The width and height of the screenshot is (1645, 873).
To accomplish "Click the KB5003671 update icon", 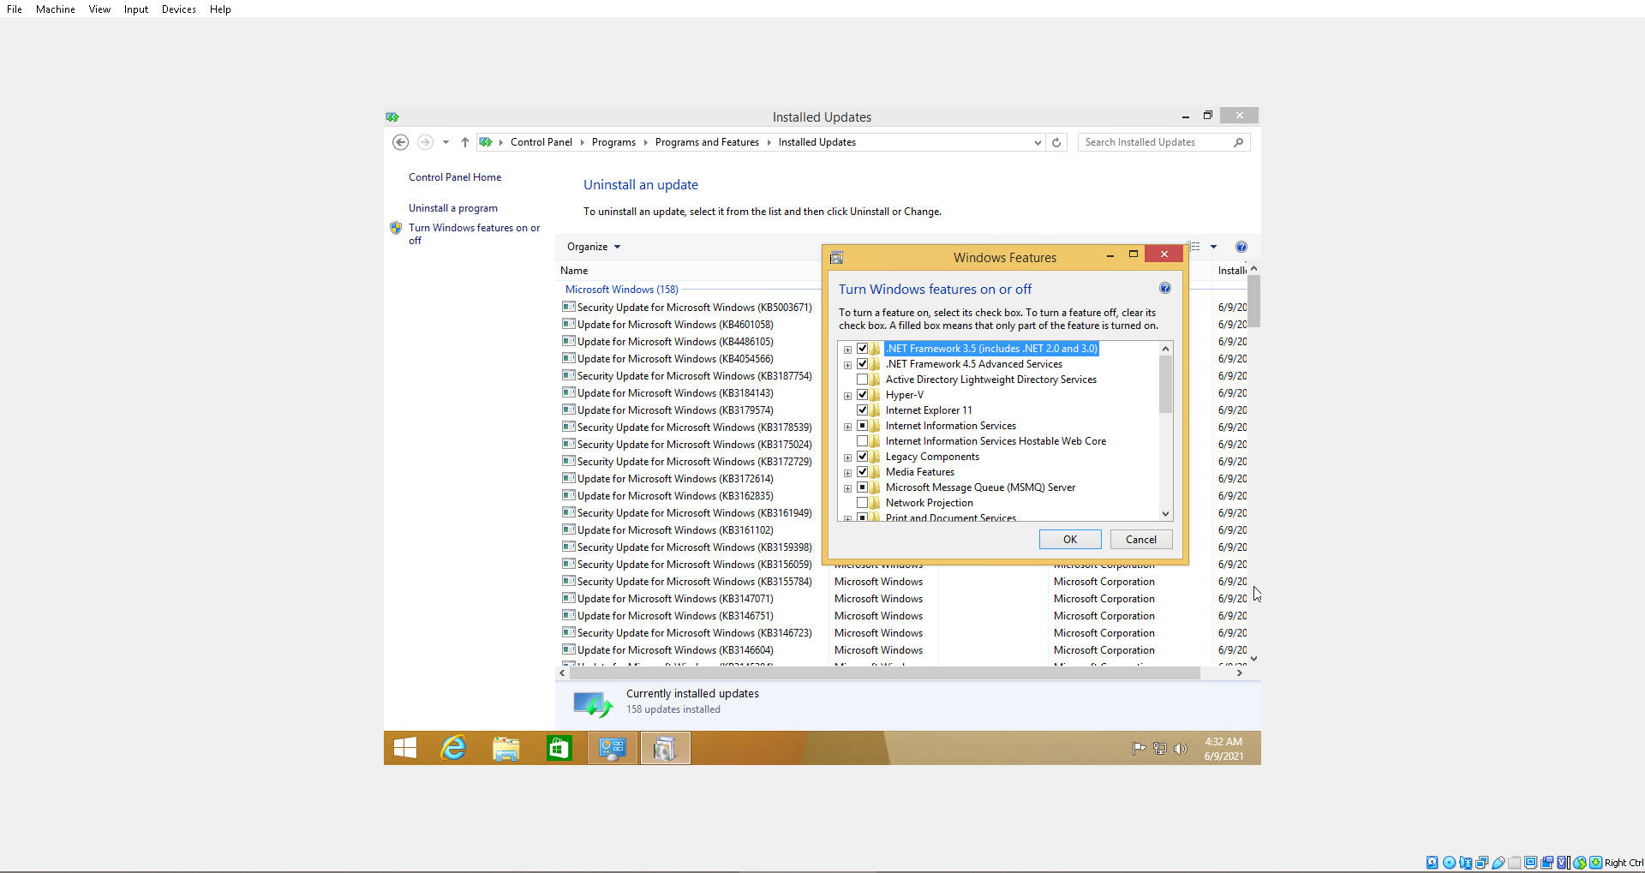I will point(568,307).
